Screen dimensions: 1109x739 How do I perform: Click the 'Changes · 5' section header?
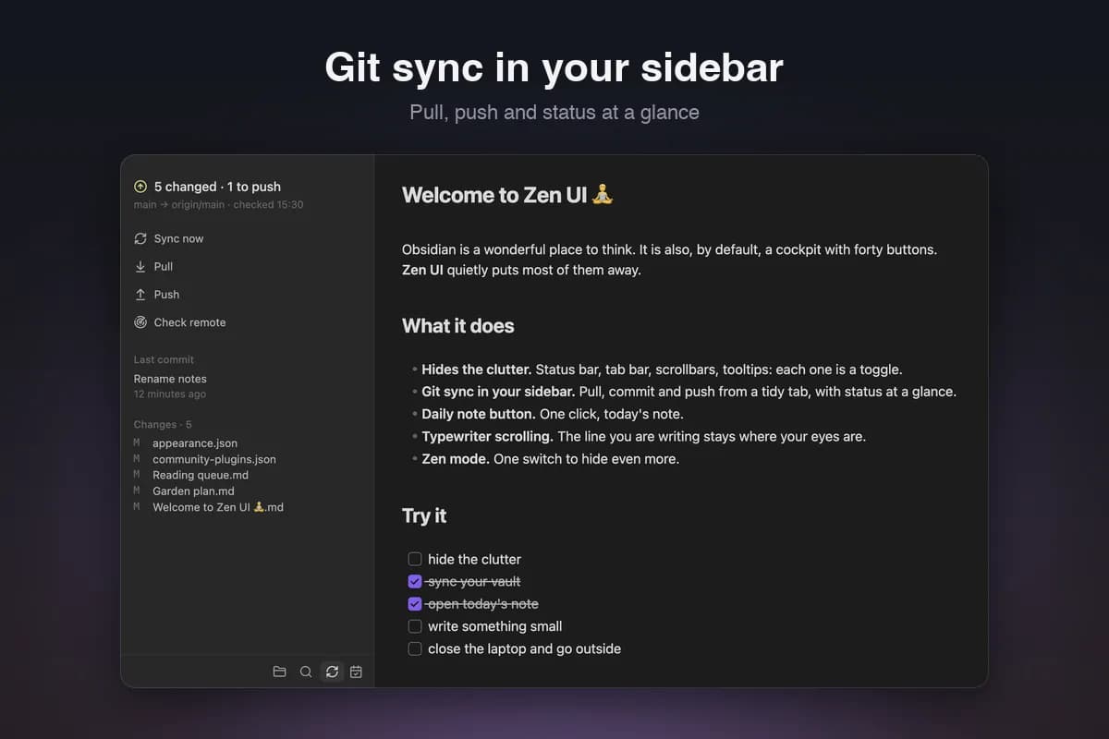pos(163,425)
